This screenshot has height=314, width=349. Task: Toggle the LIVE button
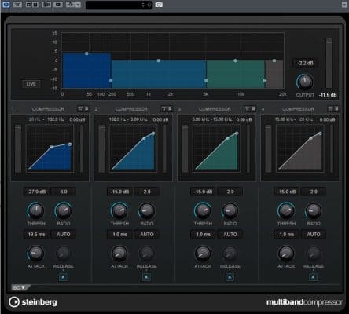[x=31, y=84]
